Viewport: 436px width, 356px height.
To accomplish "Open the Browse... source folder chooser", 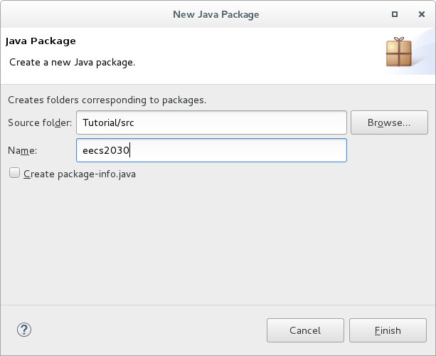I will tap(389, 122).
